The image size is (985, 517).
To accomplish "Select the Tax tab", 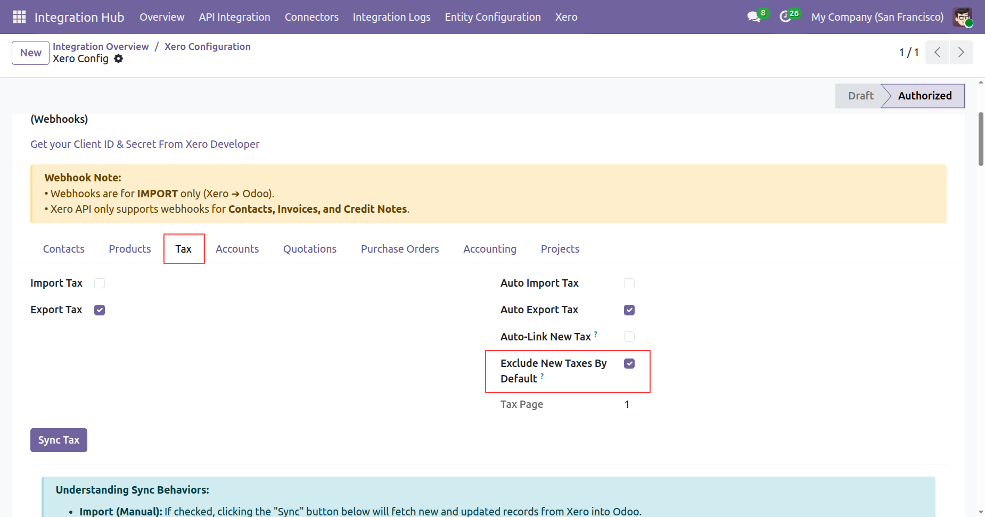I will (183, 249).
